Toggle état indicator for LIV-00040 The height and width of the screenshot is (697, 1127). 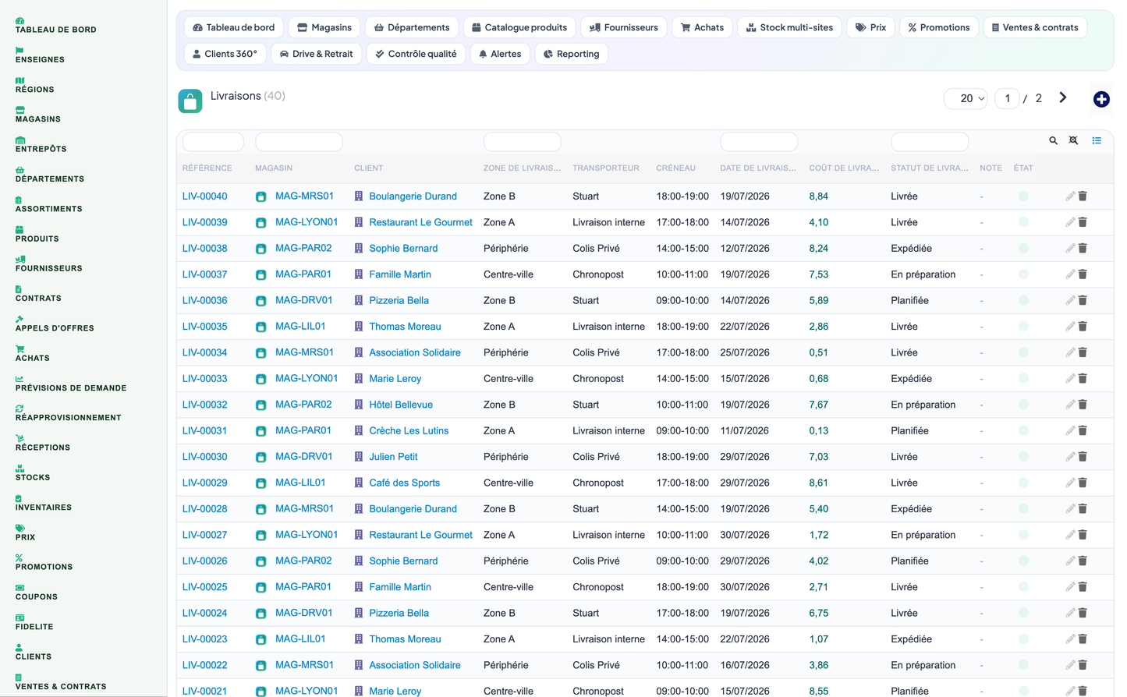[1023, 196]
